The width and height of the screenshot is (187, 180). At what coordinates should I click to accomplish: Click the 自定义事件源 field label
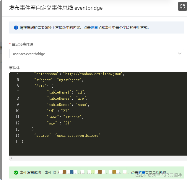22,44
